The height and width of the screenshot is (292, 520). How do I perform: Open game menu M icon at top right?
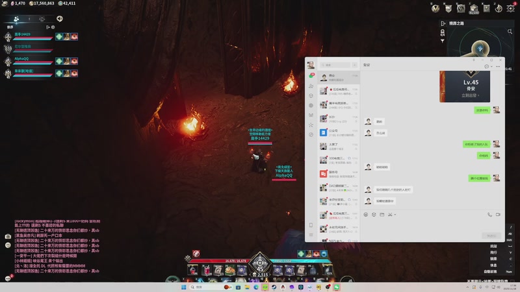[x=435, y=8]
